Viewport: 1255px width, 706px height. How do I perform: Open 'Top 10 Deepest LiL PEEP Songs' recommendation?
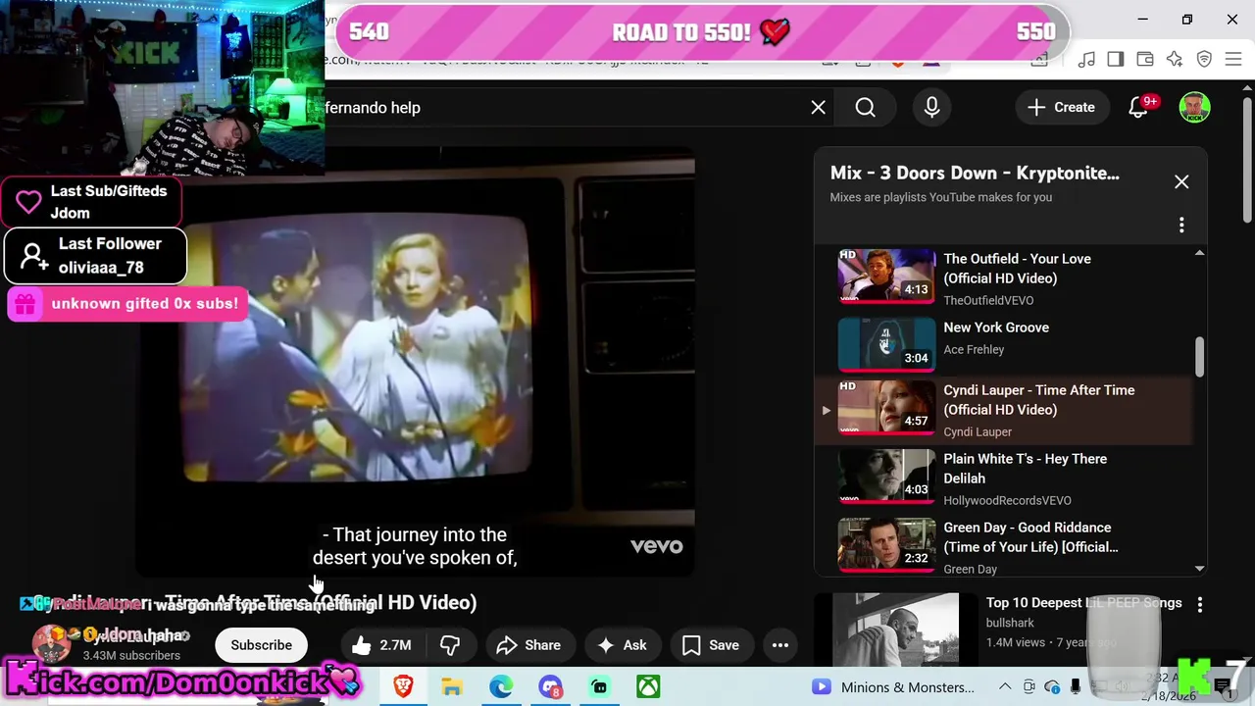click(x=1083, y=603)
